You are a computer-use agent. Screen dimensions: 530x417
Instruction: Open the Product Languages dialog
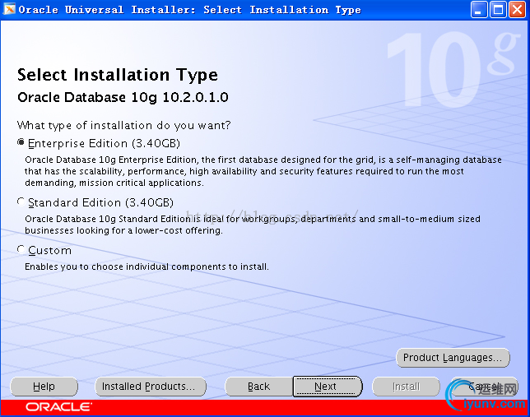[453, 358]
